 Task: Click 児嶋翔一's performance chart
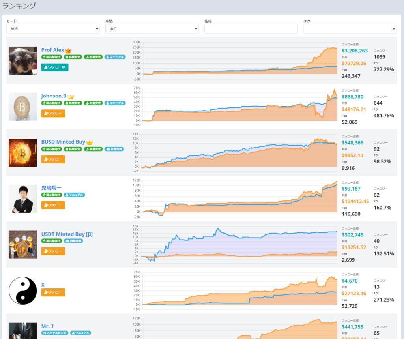pos(235,199)
